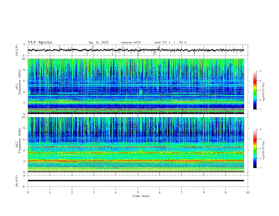The image size is (279, 216).
Task: Click the ch.1 spectrogram color scale bar
Action: [255, 90]
